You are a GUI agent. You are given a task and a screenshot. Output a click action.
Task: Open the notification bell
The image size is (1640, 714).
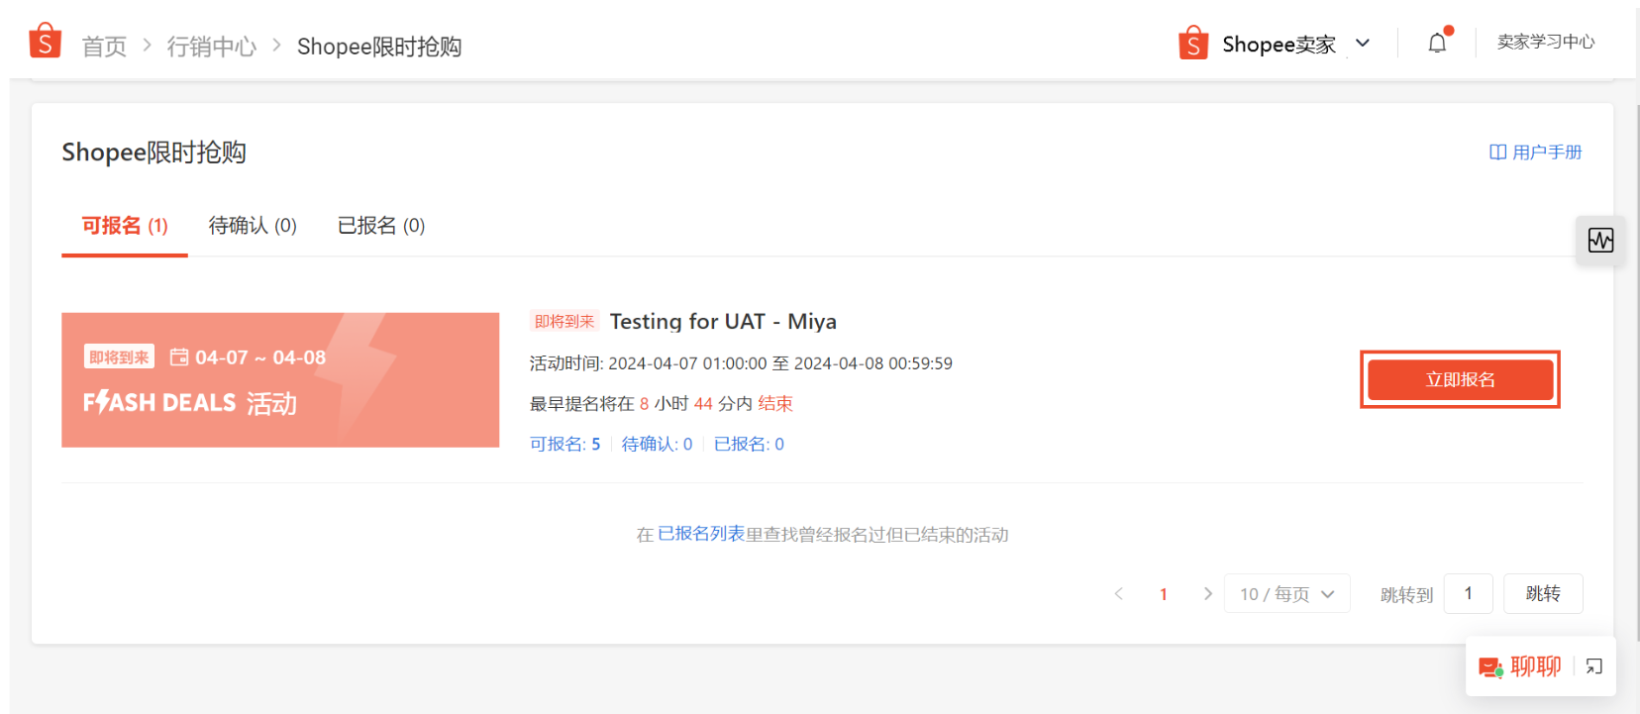1437,43
